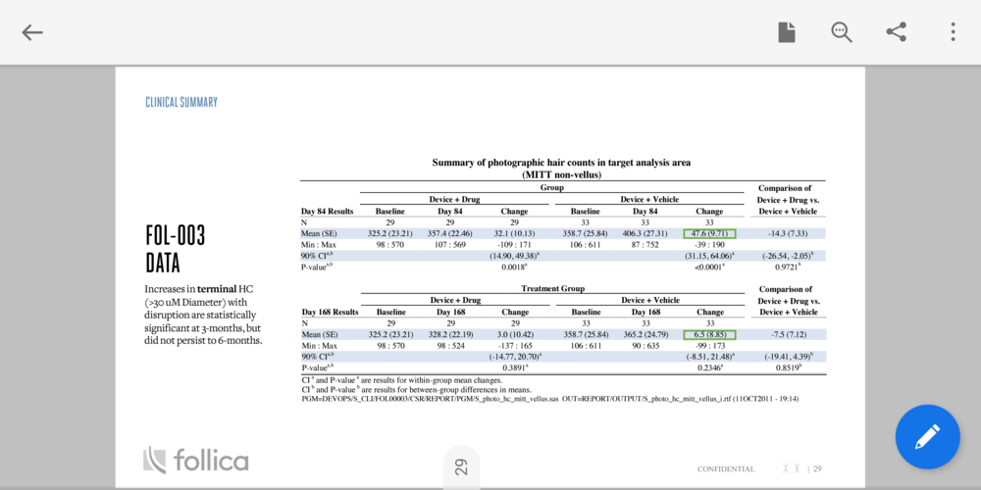981x490 pixels.
Task: Open the document page view icon
Action: coord(787,32)
